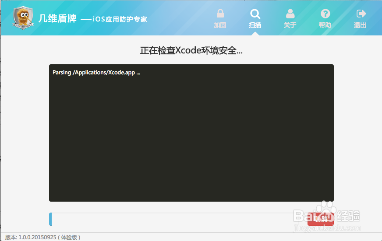The width and height of the screenshot is (382, 241).
Task: Click the Parsing /Applications/Xcode.app log line
Action: tap(96, 73)
